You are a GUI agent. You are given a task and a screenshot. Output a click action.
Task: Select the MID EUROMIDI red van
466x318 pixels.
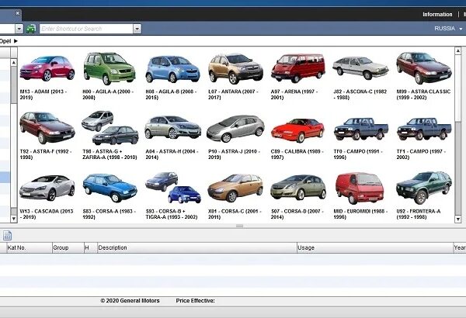360,188
